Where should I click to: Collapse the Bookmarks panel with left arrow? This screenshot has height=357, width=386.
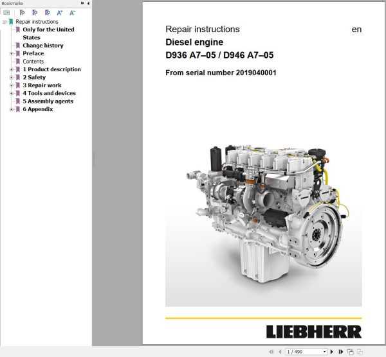(x=88, y=3)
